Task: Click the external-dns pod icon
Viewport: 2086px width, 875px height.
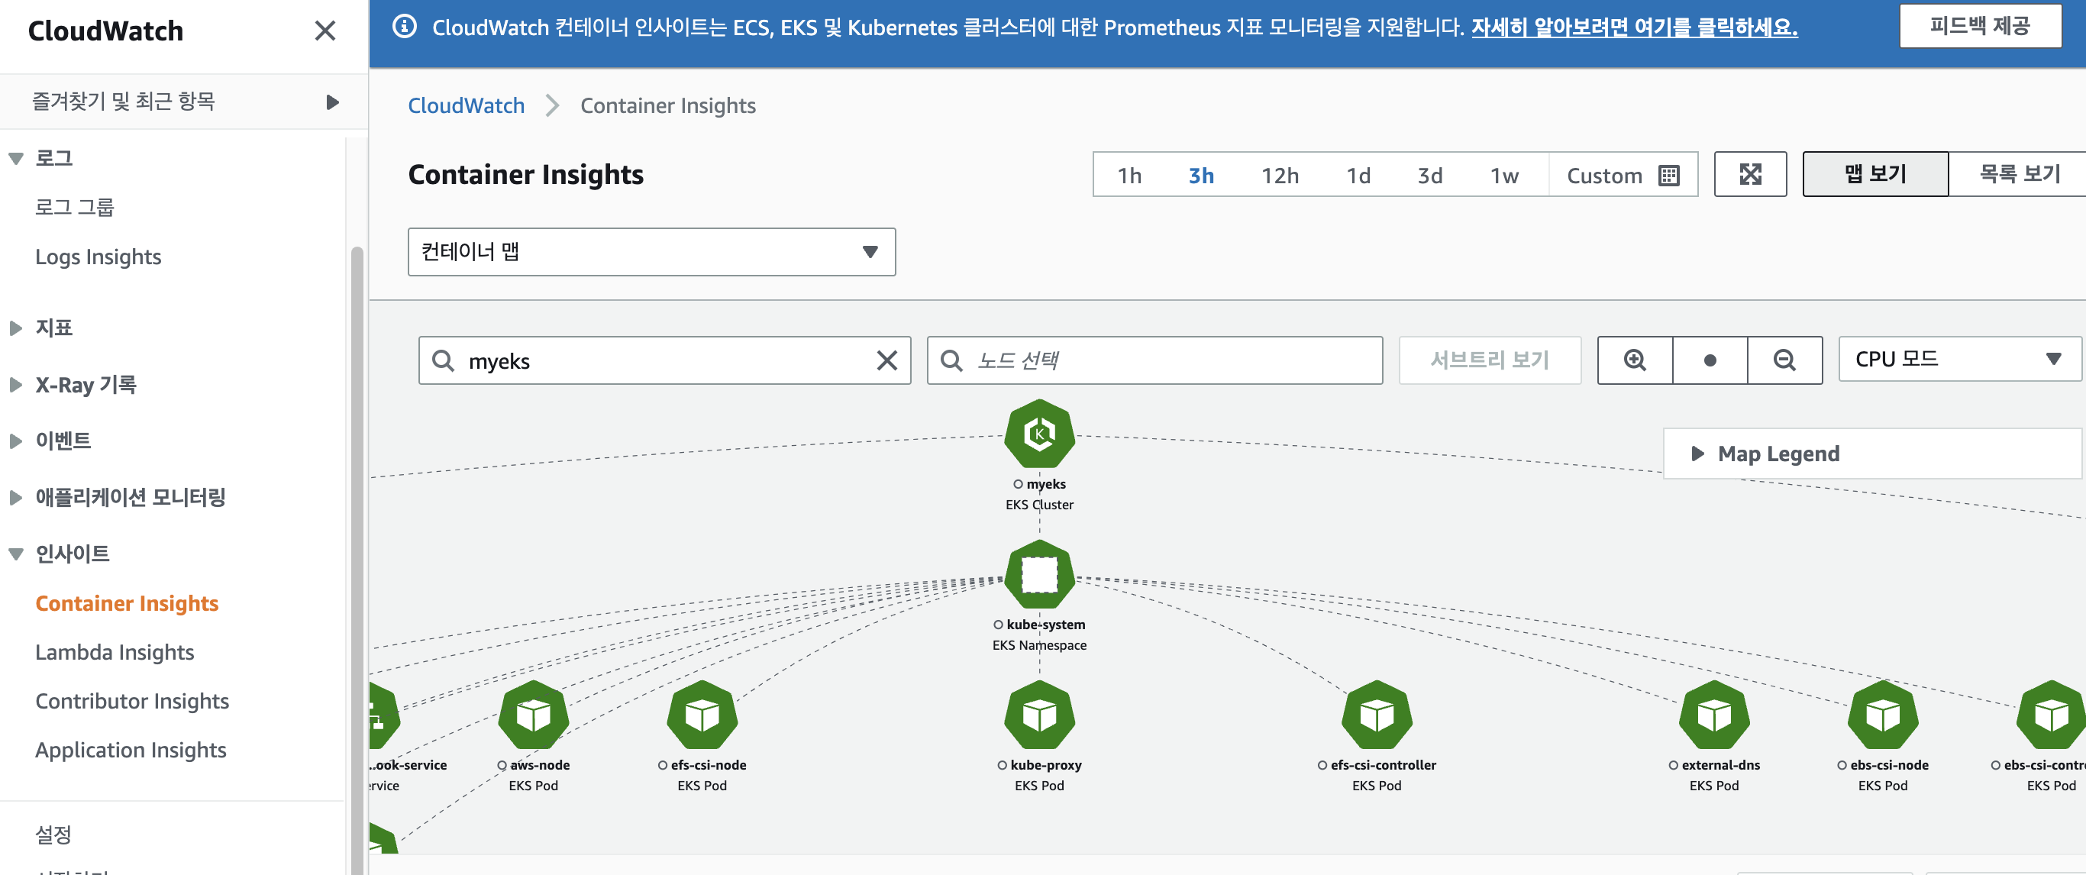Action: (x=1713, y=715)
